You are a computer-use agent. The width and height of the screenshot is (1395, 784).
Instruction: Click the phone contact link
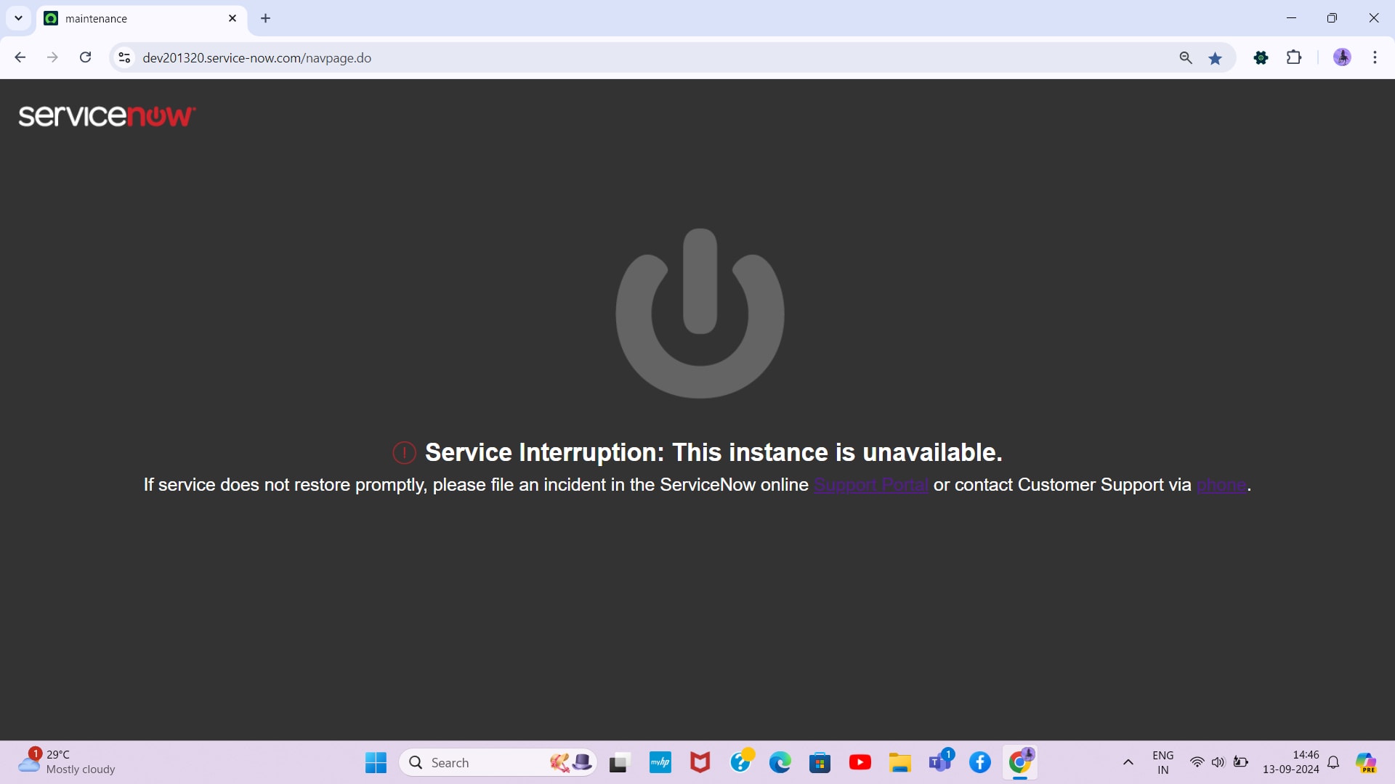tap(1221, 485)
